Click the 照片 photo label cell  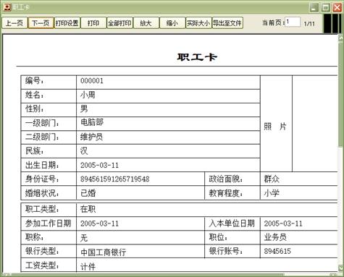276,124
